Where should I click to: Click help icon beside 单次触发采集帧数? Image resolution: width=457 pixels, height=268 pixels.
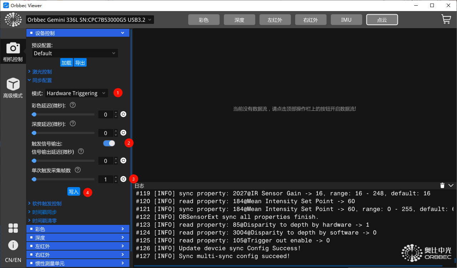(x=78, y=170)
